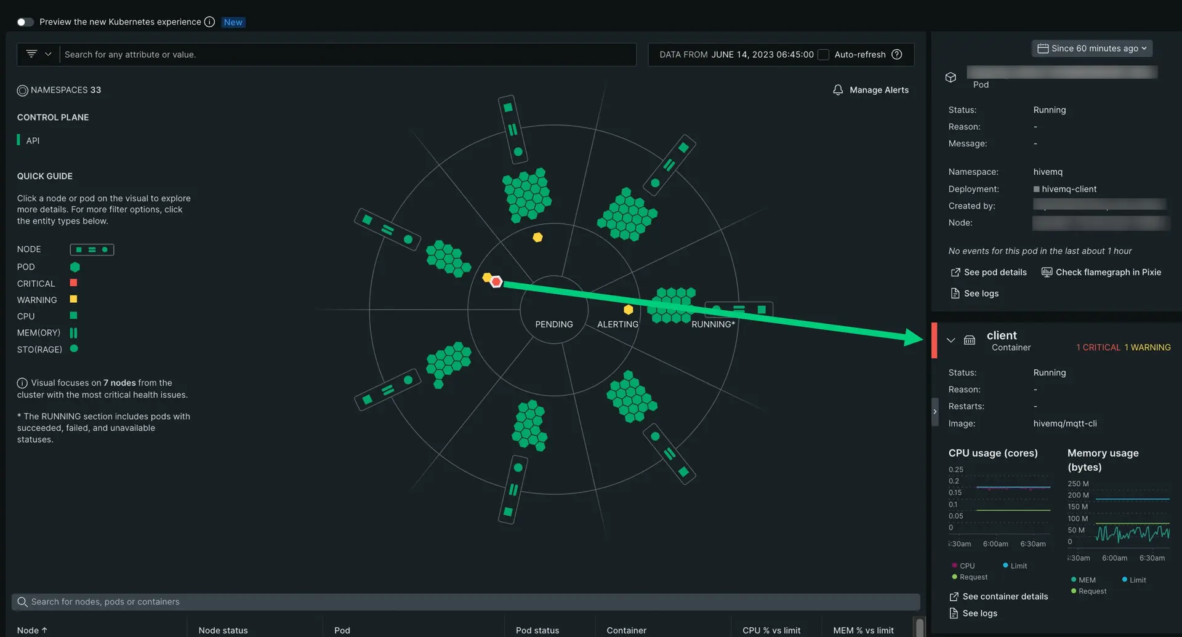Viewport: 1182px width, 637px height.
Task: Collapse the client container section
Action: [x=951, y=340]
